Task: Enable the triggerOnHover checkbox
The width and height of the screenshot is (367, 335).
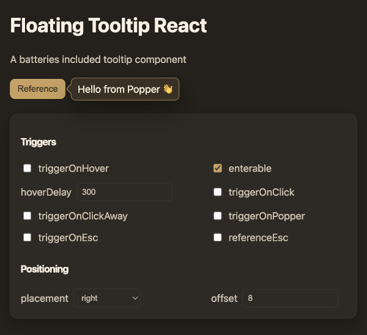Action: (27, 168)
